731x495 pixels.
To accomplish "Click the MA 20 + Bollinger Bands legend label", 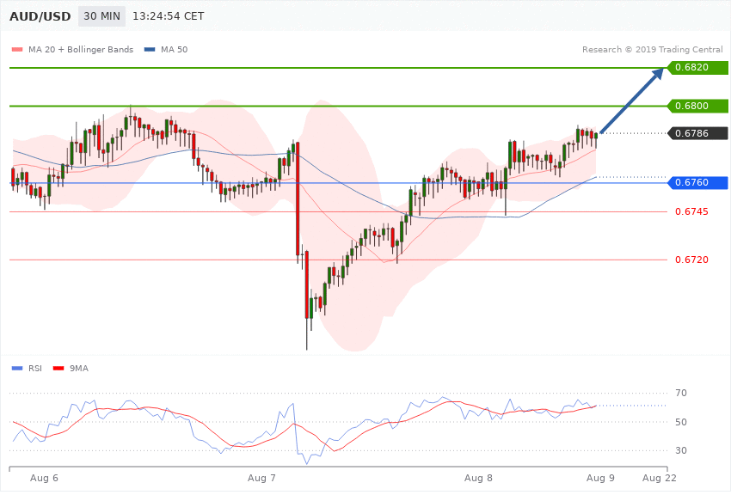I will click(81, 49).
